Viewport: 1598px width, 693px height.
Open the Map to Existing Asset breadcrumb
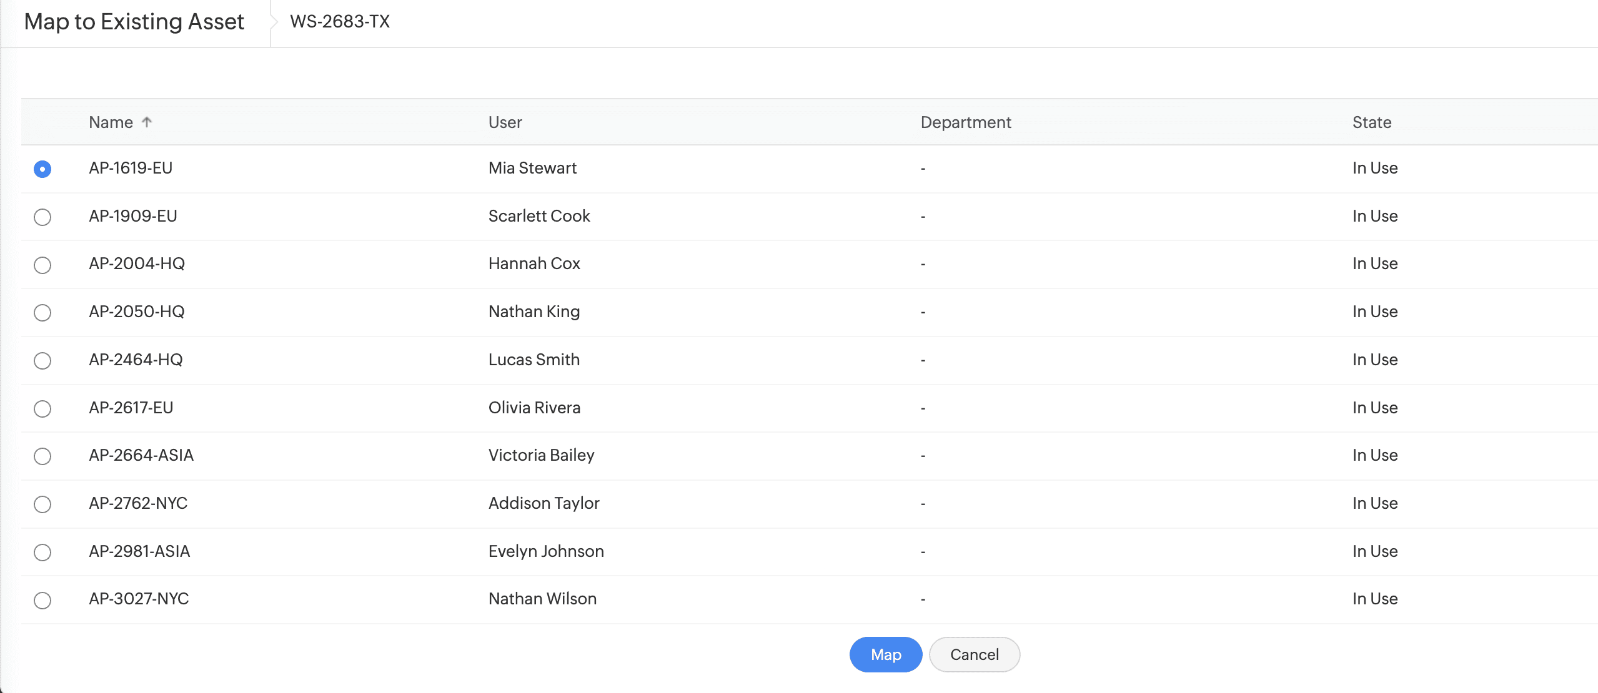click(x=134, y=22)
